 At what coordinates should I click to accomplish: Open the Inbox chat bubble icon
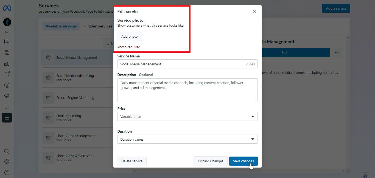7,74
